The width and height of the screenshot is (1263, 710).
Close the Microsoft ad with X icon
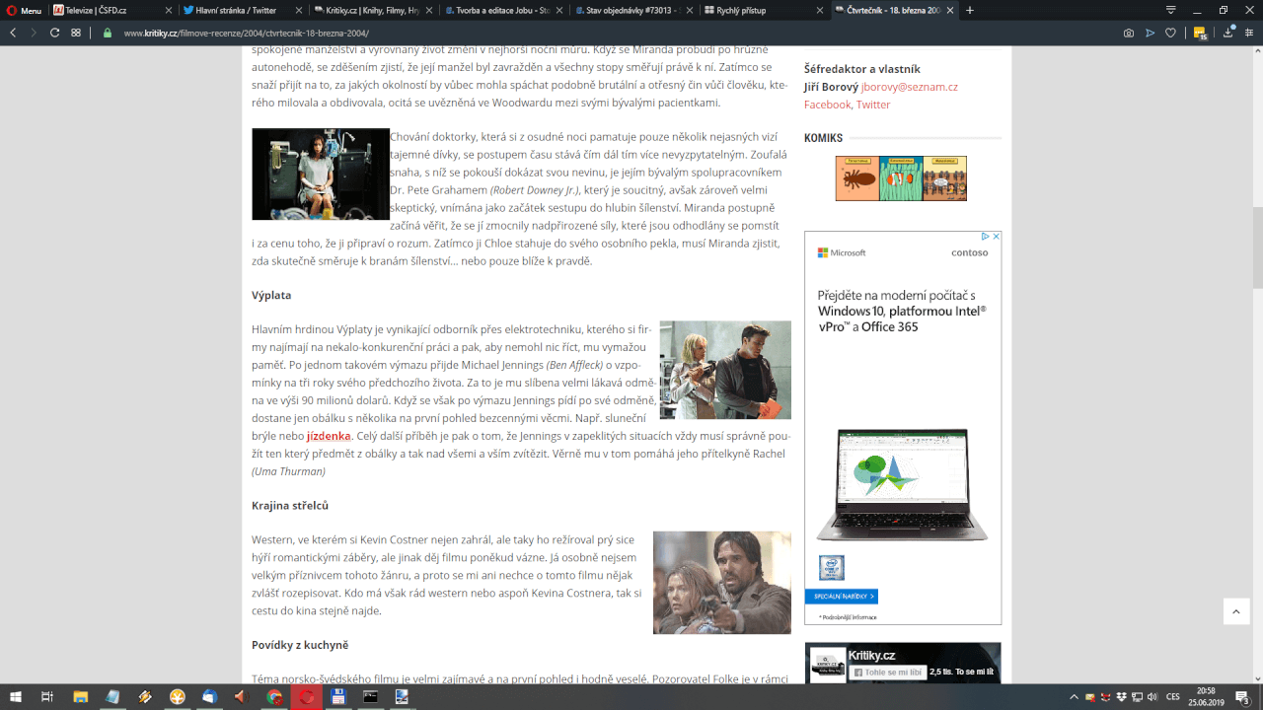[x=996, y=237]
